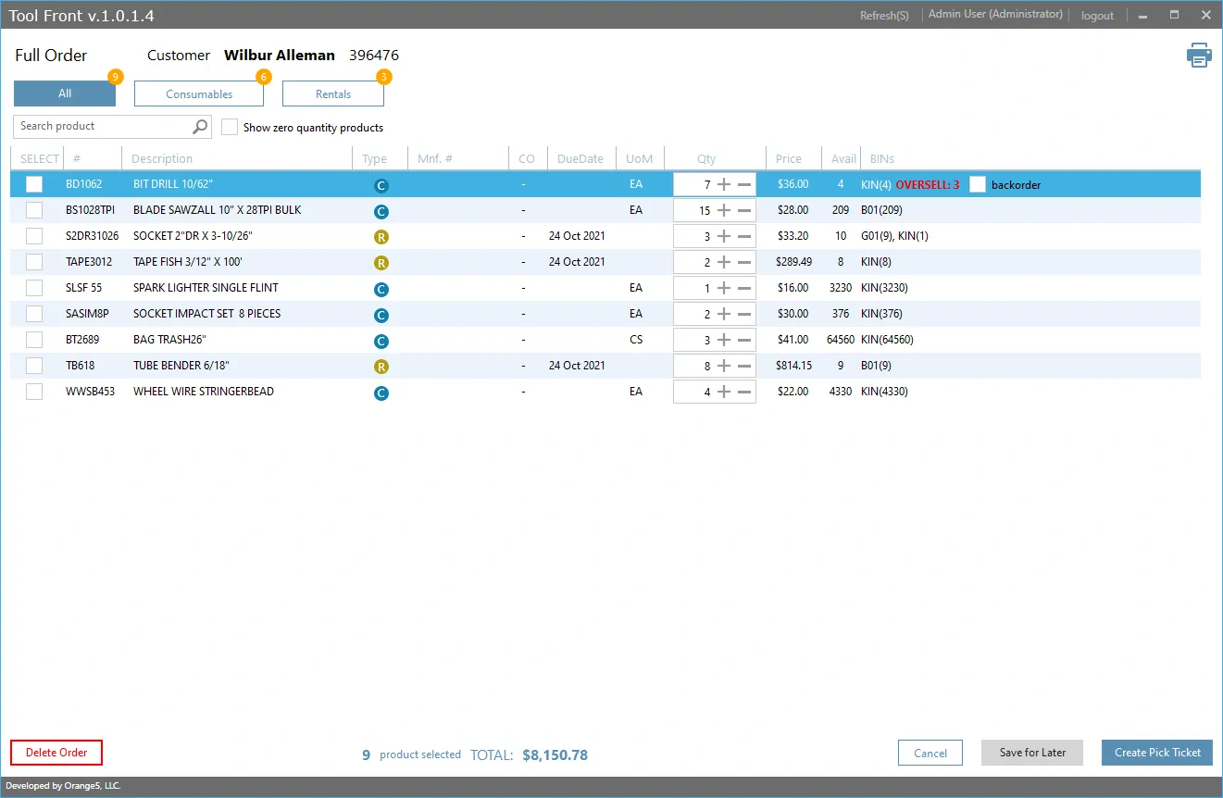
Task: Decrease quantity for SOCKET IMPACT SET
Action: click(x=744, y=314)
